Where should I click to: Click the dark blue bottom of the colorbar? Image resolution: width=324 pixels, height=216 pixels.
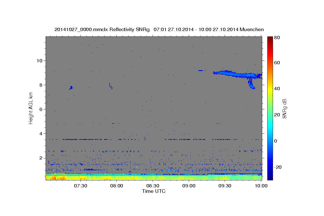pyautogui.click(x=270, y=177)
